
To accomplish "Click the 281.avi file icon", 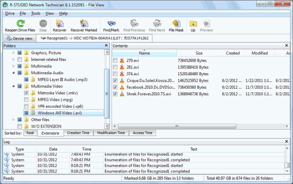I will [122, 67].
